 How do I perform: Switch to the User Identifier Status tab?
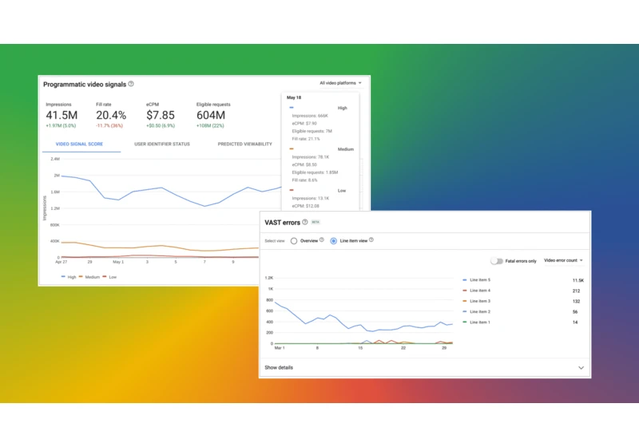coord(162,144)
